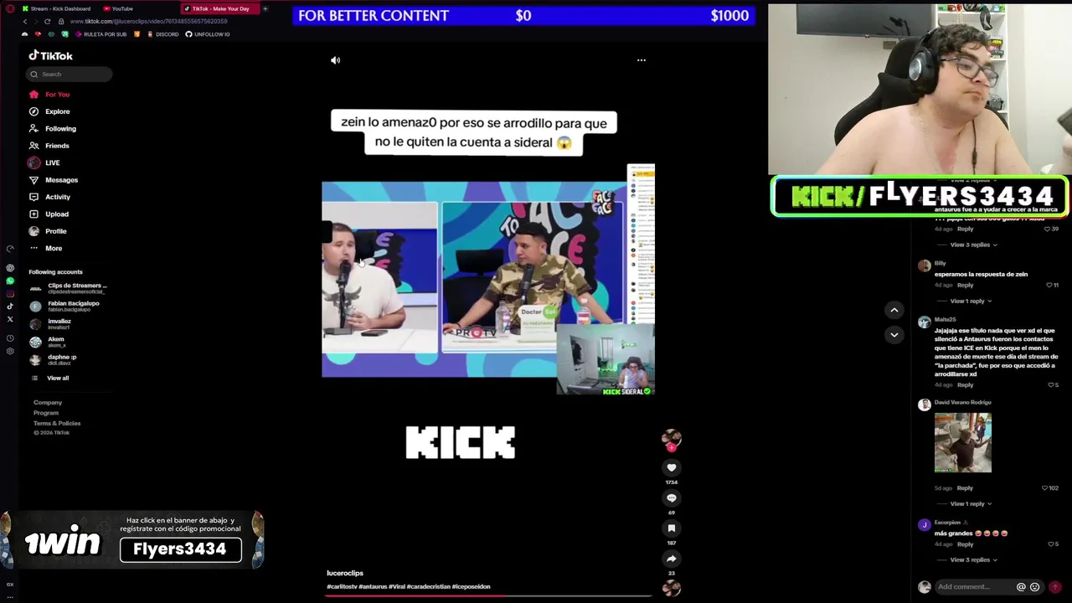The height and width of the screenshot is (603, 1072).
Task: Go to next video with down arrow
Action: click(x=894, y=334)
